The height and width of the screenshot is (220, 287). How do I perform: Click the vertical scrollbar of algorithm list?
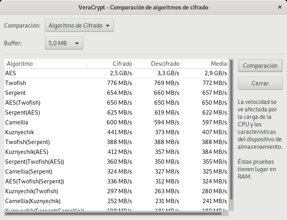[231, 130]
